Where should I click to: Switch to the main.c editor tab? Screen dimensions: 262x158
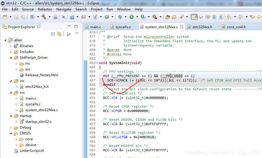coord(93,27)
